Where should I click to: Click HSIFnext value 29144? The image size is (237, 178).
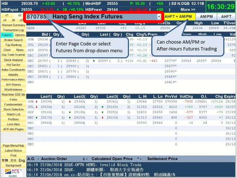click(112, 10)
